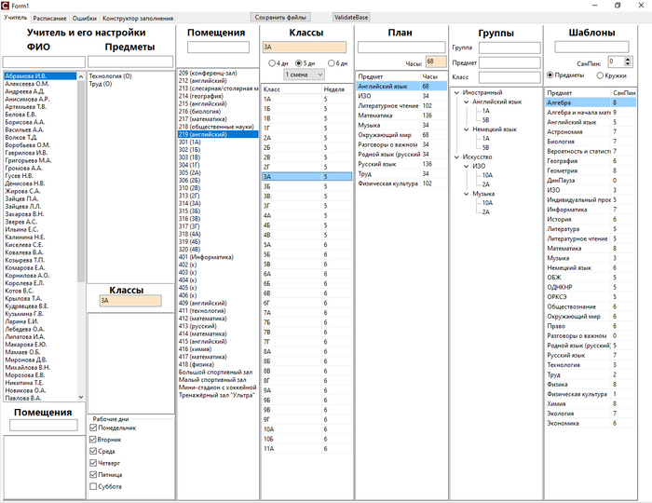
Task: Click the teacher list scrollbar up arrow
Action: coord(81,76)
